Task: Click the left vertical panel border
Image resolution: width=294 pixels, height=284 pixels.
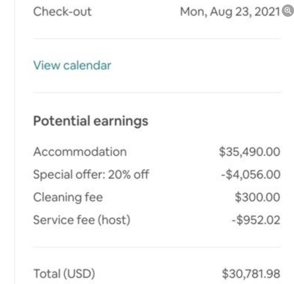Action: tap(15, 137)
